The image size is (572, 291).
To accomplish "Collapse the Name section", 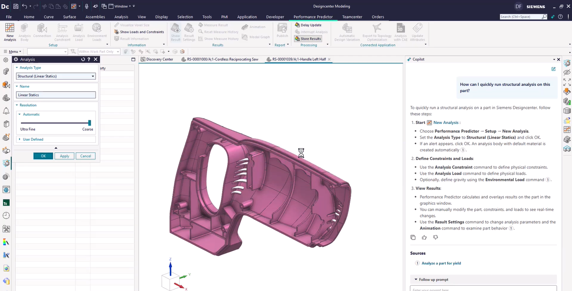I will coord(17,86).
